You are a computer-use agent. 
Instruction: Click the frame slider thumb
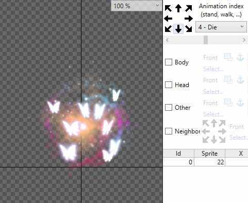point(206,40)
